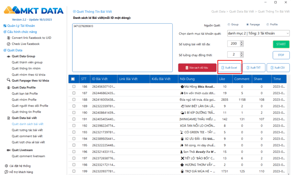Check the box for row 188

(x=74, y=100)
